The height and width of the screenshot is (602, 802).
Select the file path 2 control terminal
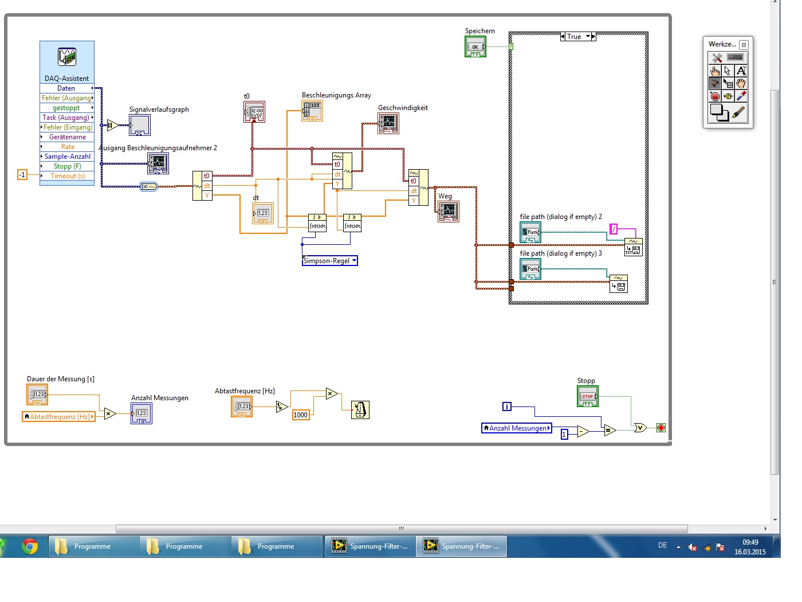coord(530,232)
